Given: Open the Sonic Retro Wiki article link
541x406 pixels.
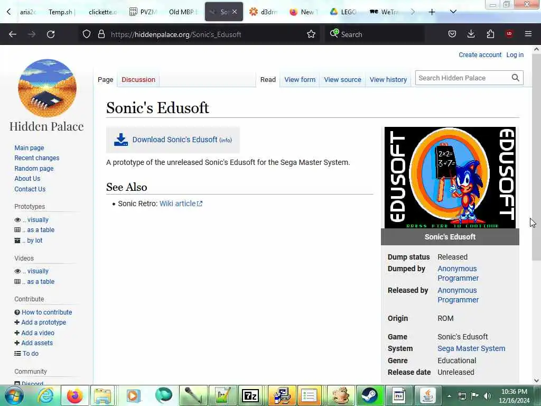Looking at the screenshot, I should (181, 204).
